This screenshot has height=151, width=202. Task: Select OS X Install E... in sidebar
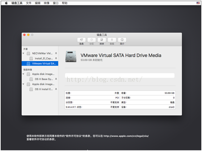tap(40, 89)
